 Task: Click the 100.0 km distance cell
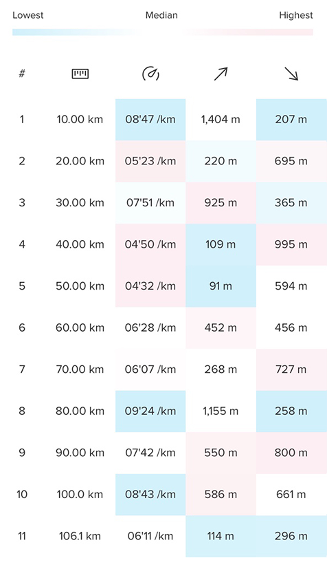click(80, 494)
